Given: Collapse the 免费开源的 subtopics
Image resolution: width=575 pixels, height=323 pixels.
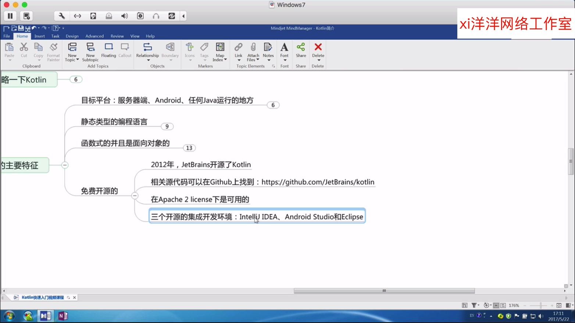Looking at the screenshot, I should pos(135,196).
